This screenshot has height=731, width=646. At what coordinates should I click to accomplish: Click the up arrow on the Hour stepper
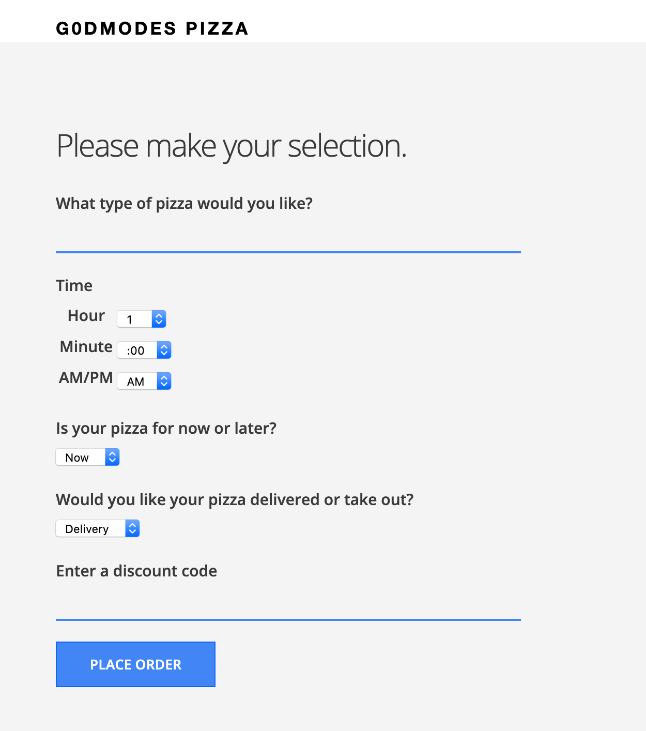[159, 315]
